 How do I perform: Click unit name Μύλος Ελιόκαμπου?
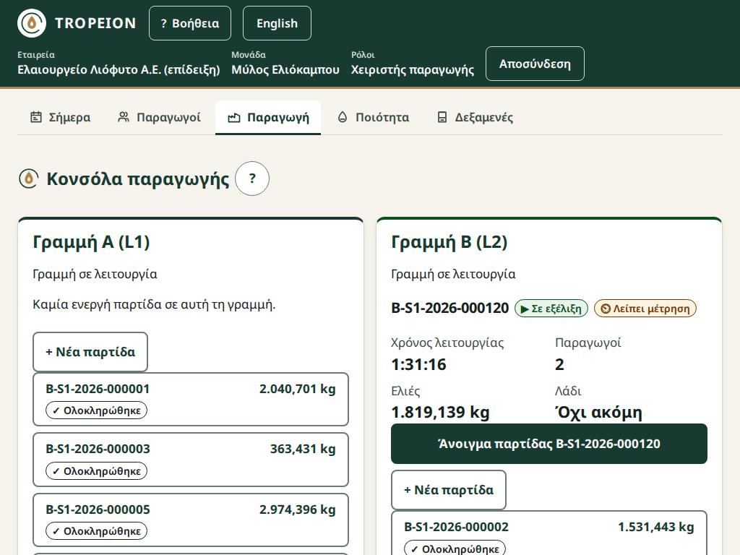[x=285, y=70]
